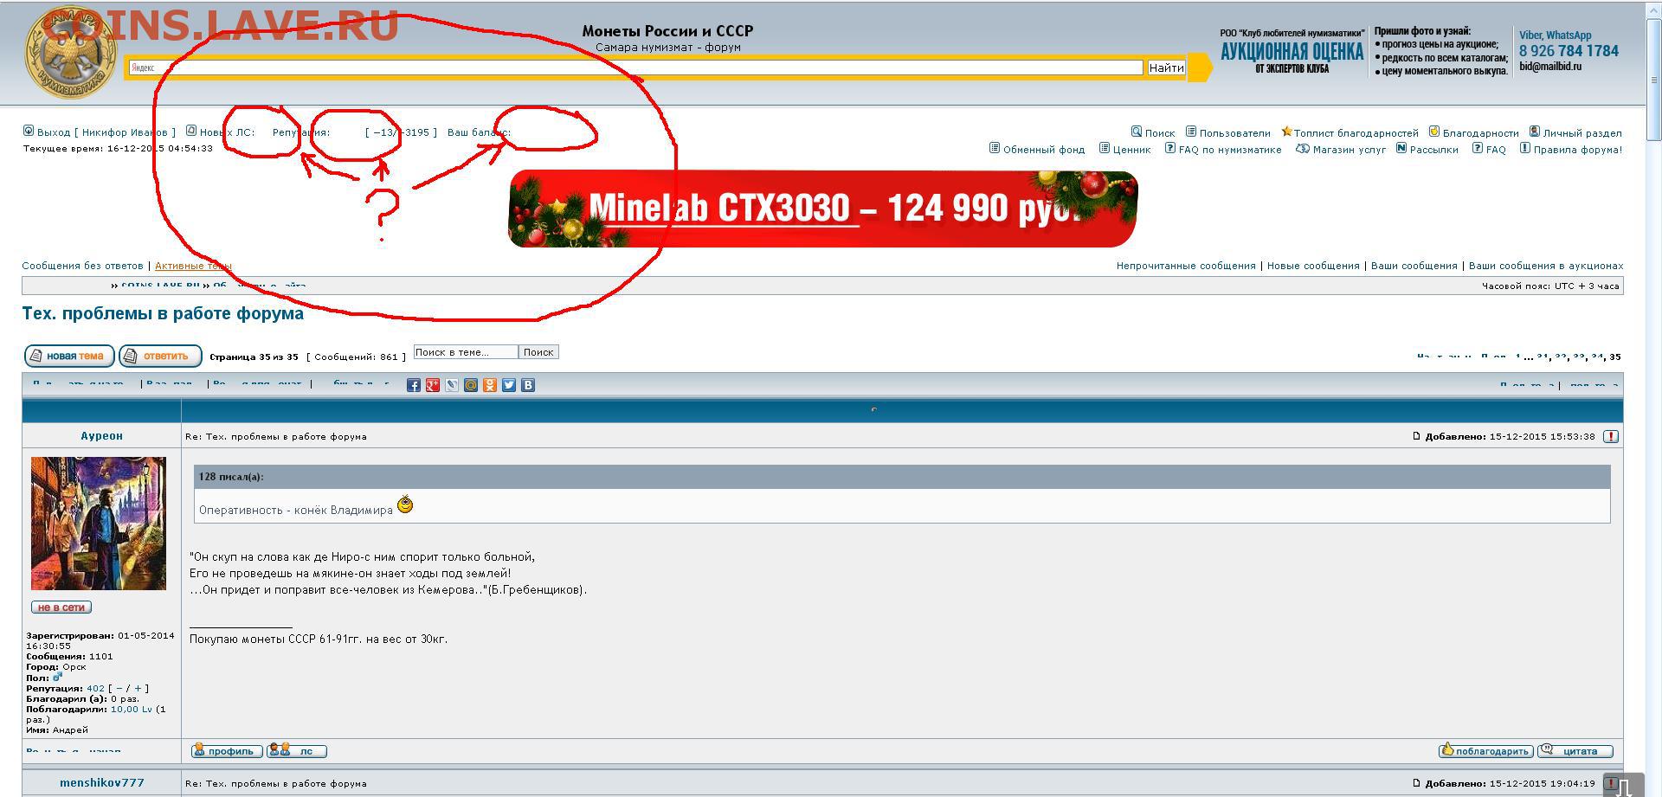Image resolution: width=1662 pixels, height=797 pixels.
Task: Click Ауреон's avatar image
Action: [x=99, y=524]
